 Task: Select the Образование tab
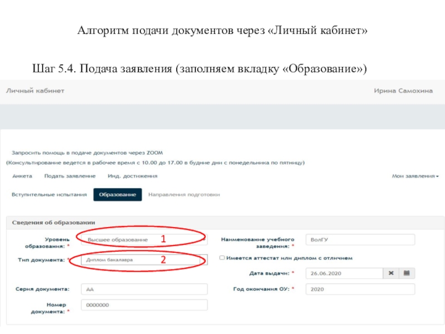tap(117, 194)
